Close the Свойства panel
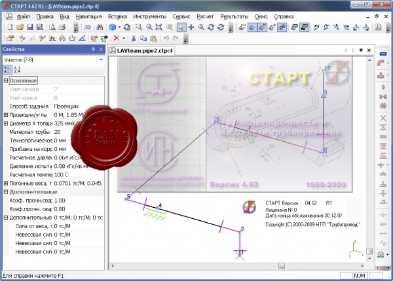This screenshot has height=281, width=393. pyautogui.click(x=101, y=49)
